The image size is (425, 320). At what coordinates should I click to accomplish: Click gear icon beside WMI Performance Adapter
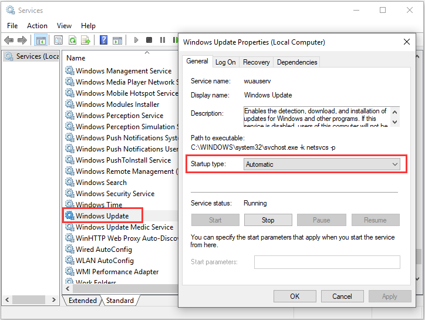[x=70, y=271]
